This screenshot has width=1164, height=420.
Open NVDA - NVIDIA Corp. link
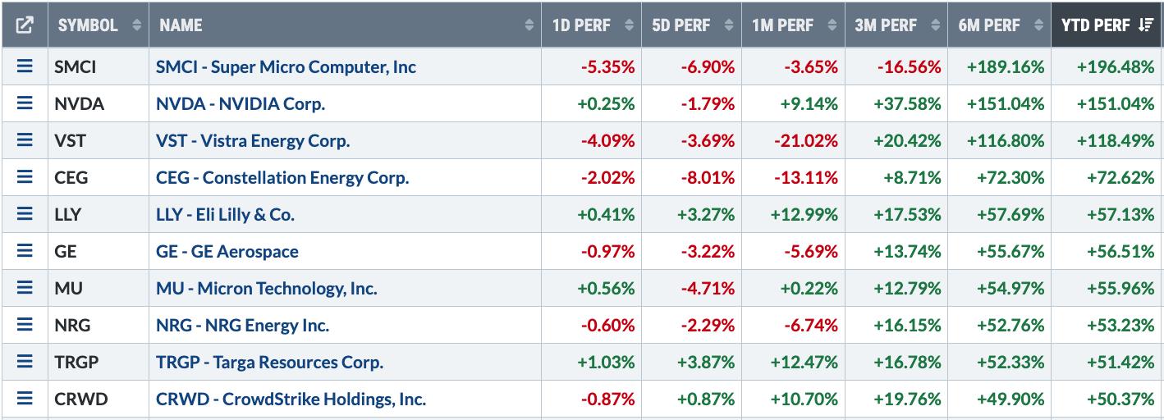click(241, 103)
